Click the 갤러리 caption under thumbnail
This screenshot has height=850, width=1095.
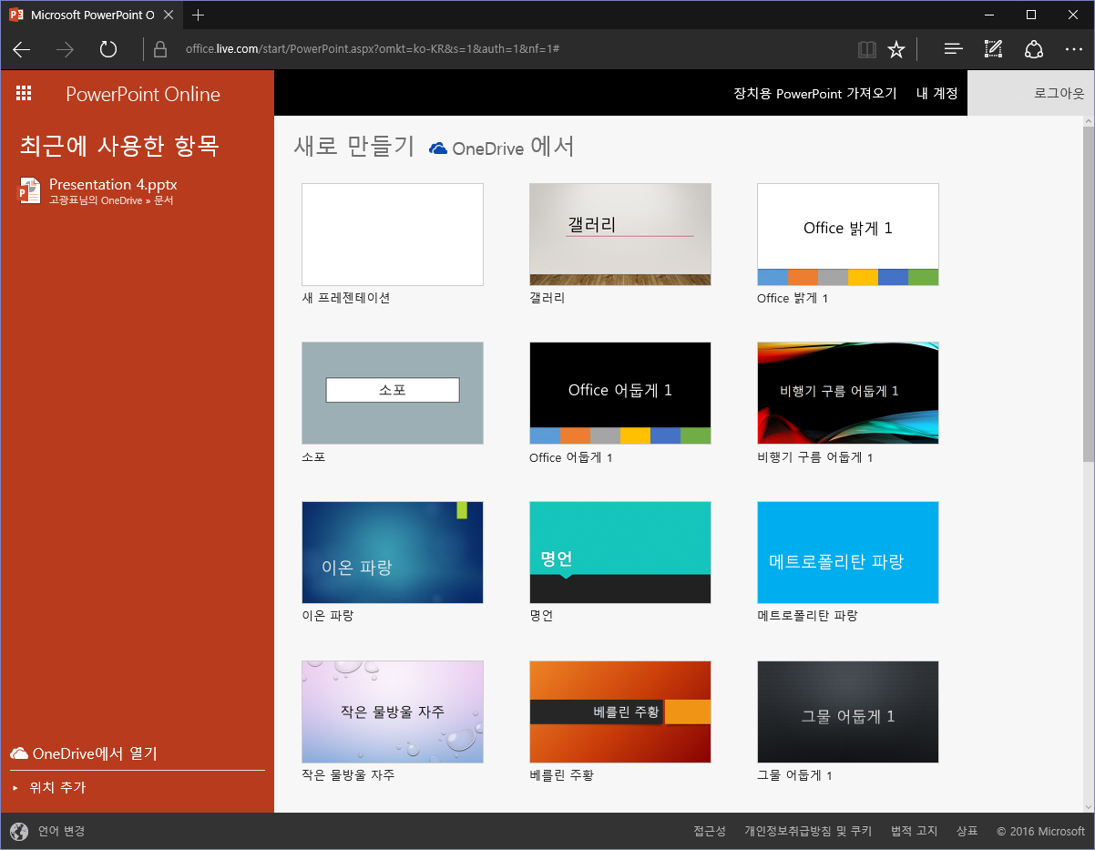(547, 298)
